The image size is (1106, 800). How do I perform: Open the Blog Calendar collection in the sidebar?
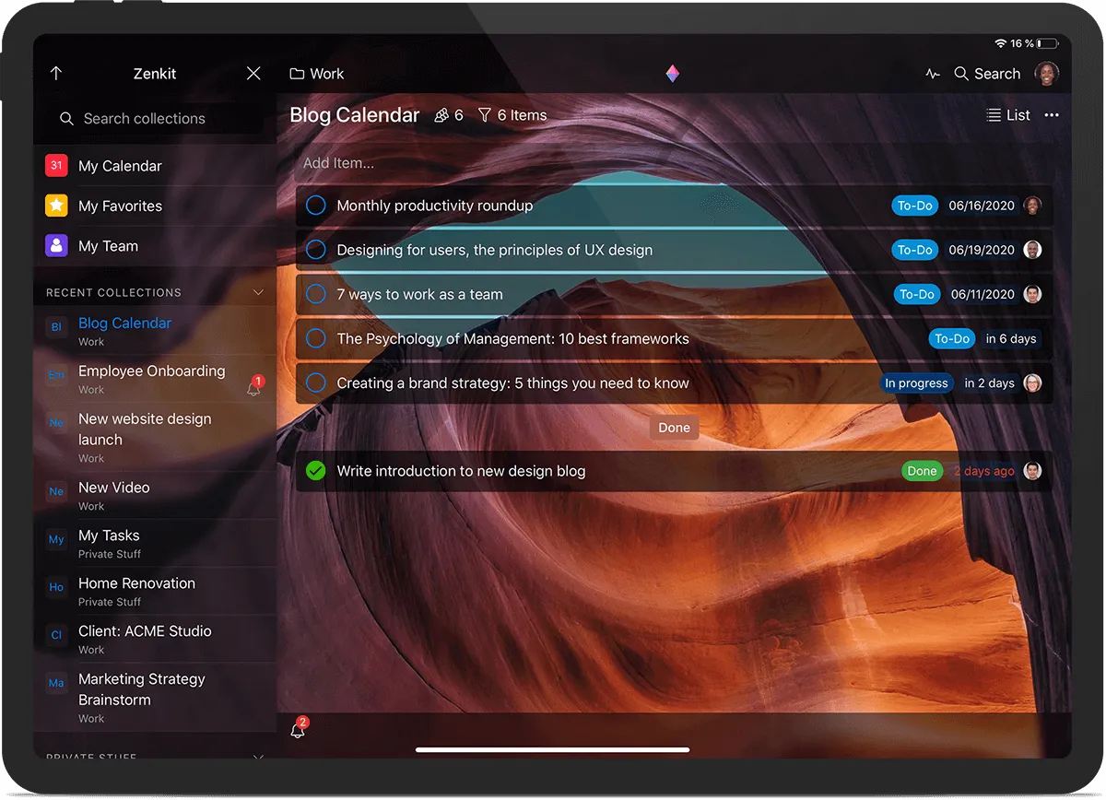(x=124, y=324)
